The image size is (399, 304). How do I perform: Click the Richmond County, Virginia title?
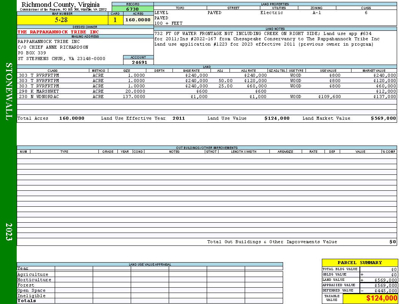click(x=60, y=5)
